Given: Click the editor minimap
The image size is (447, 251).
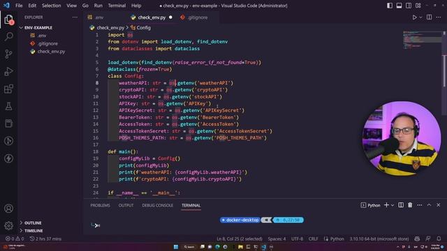Looking at the screenshot, I should point(422,40).
